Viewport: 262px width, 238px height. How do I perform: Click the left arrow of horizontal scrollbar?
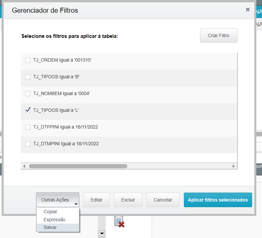coord(24,166)
